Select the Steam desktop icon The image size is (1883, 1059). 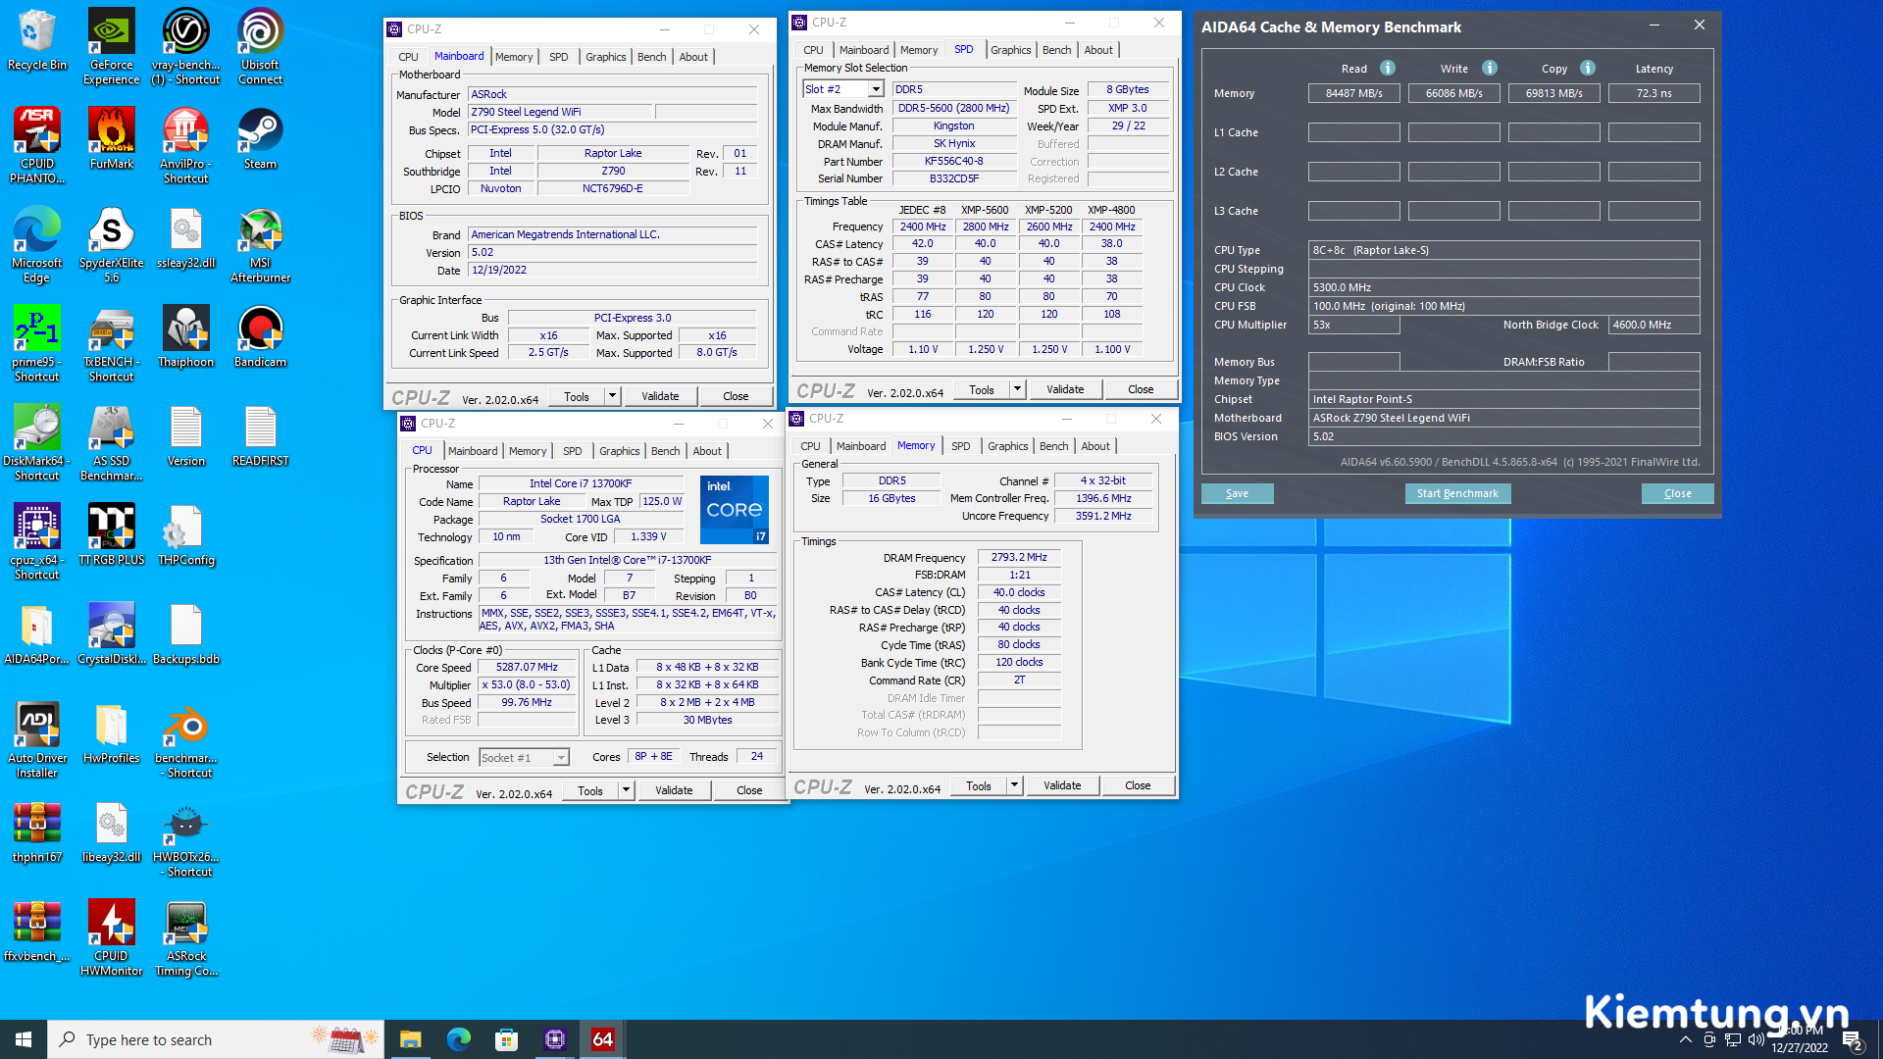[260, 138]
